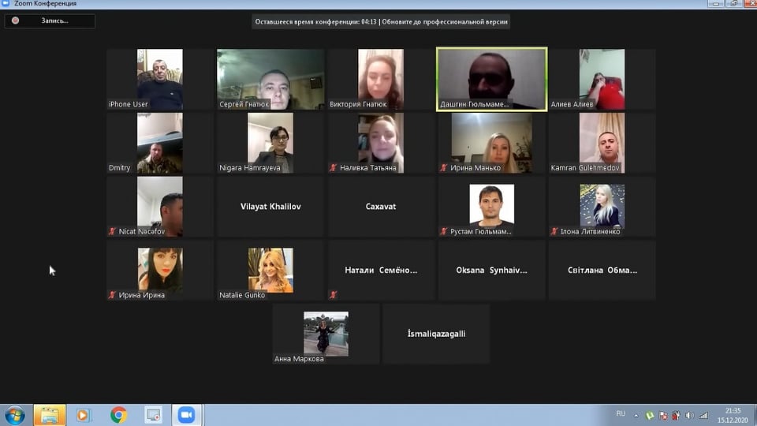Viewport: 757px width, 426px height.
Task: Open the media player taskbar icon
Action: 84,414
